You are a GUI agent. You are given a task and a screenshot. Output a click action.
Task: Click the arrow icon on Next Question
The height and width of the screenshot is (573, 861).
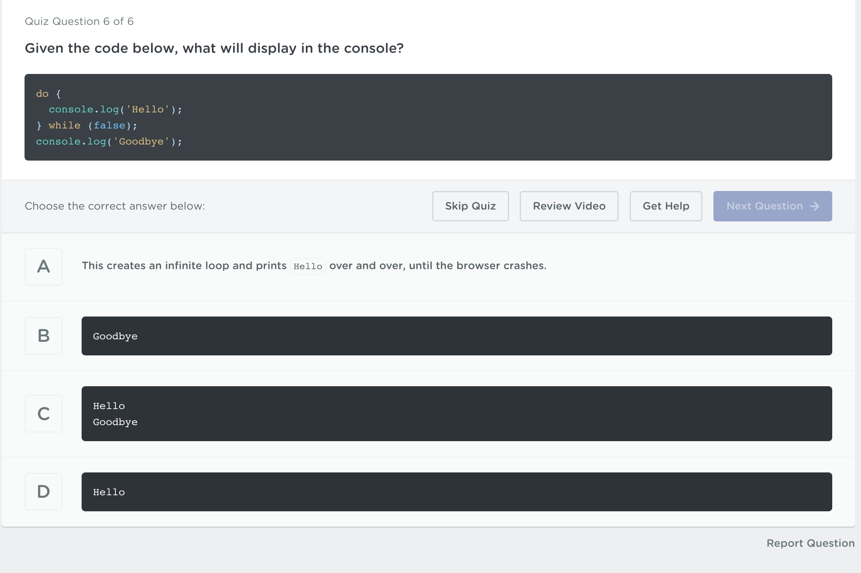click(x=815, y=206)
